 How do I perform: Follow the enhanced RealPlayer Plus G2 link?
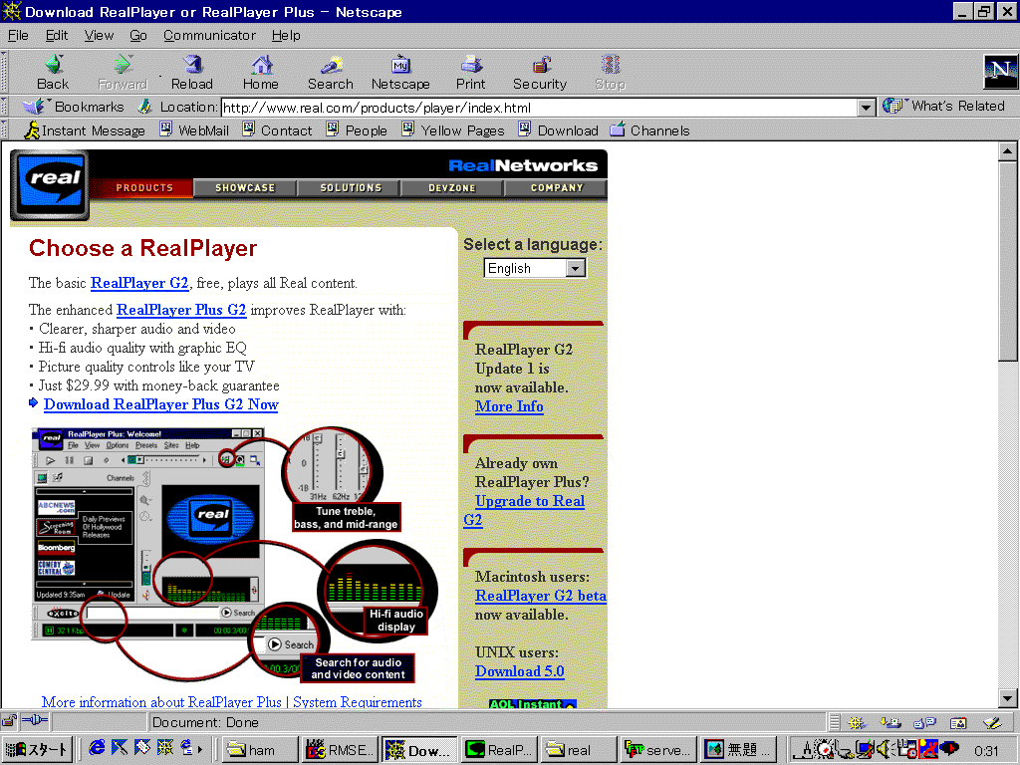pyautogui.click(x=181, y=310)
